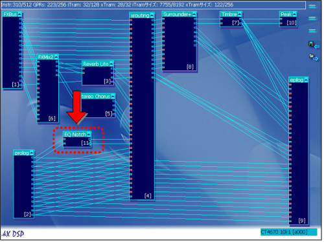Viewport: 324px width, 242px height.
Task: Click the Instr/GPRs resource status bar
Action: 153,5
